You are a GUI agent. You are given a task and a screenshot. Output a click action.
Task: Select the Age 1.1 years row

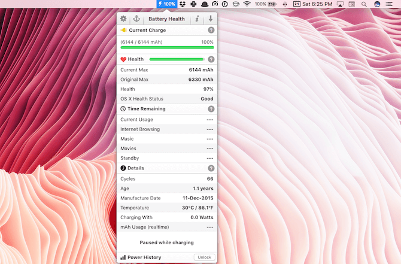point(167,189)
